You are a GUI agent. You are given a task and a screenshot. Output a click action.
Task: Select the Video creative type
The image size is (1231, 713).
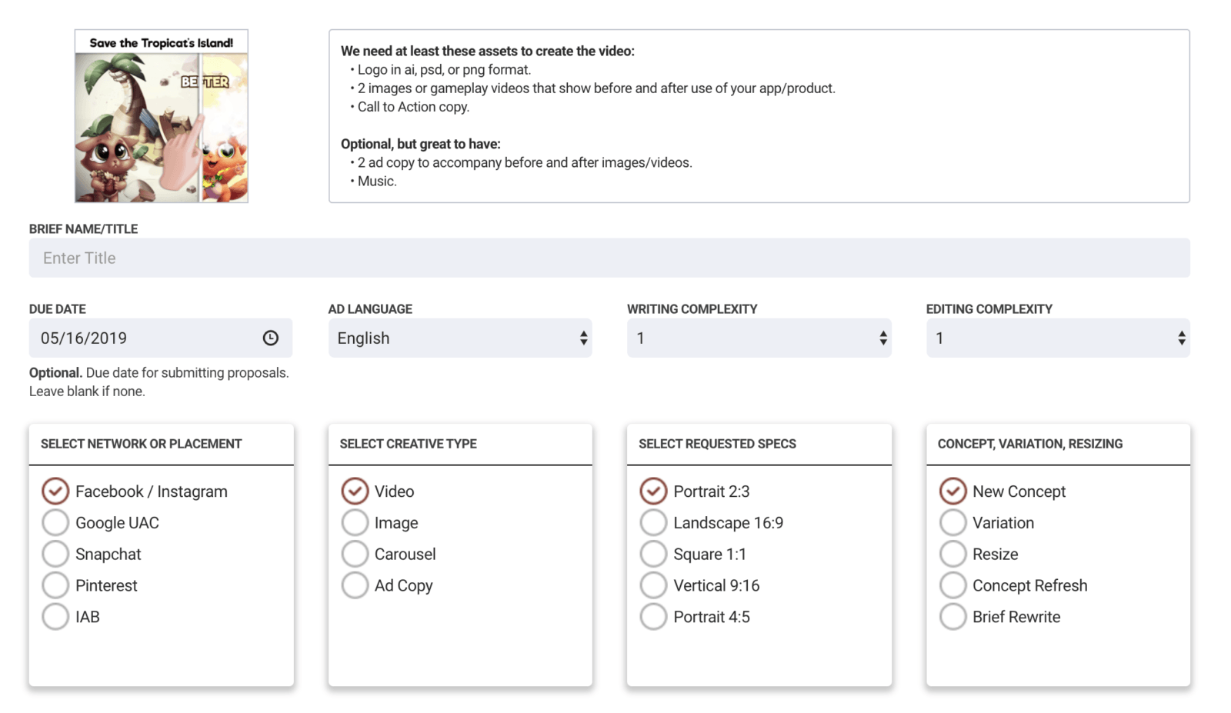pyautogui.click(x=355, y=491)
